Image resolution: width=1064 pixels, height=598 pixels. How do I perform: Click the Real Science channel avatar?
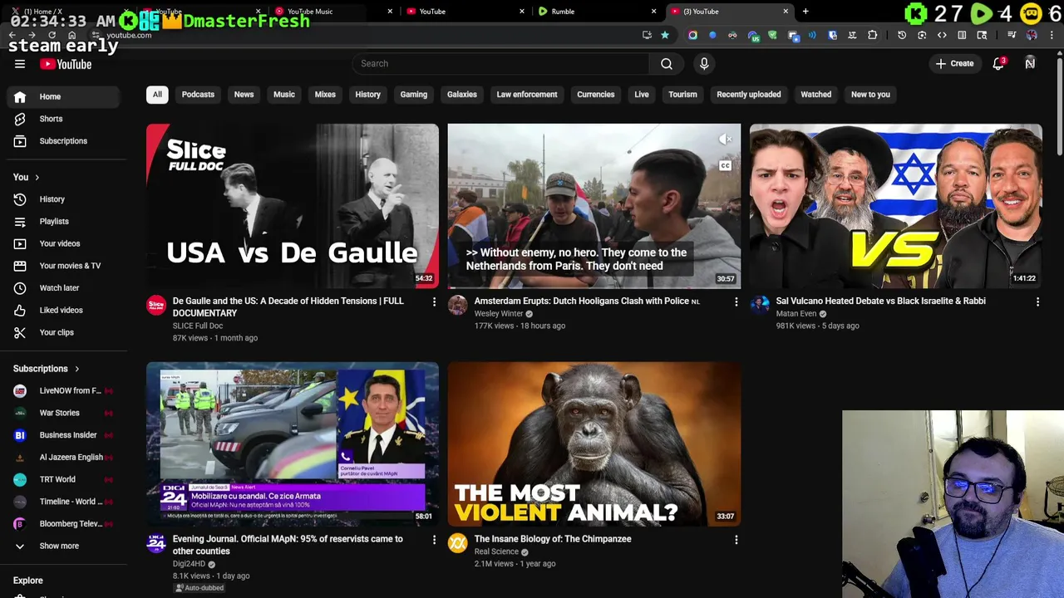[458, 543]
